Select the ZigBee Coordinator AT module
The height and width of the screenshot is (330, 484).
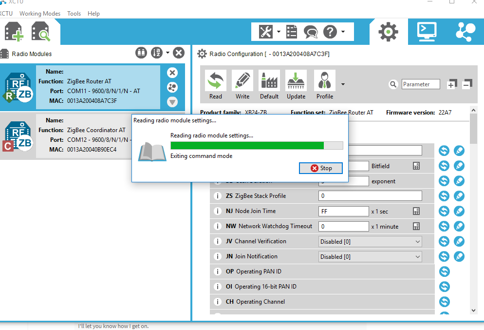[66, 136]
